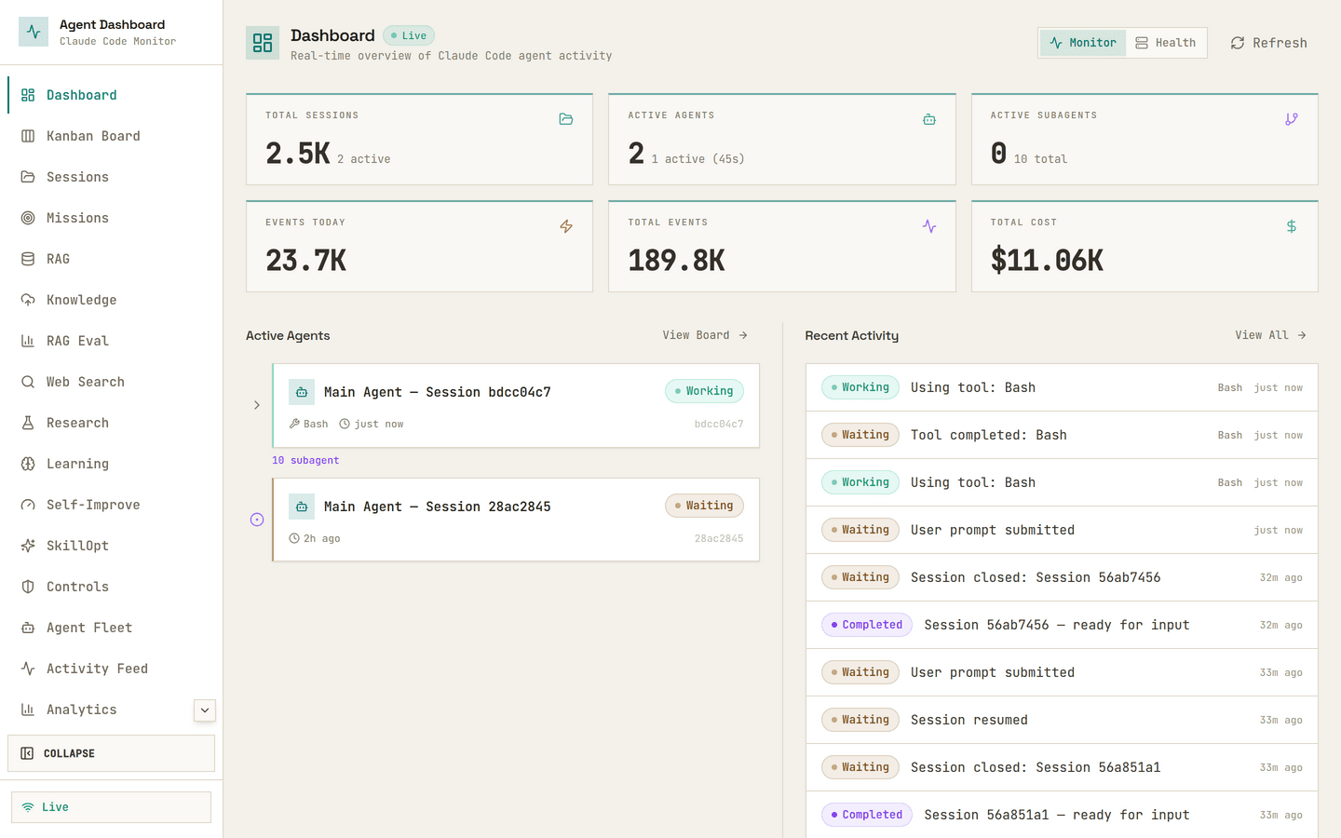Click the SkillOpt sparkle sidebar icon

(x=28, y=546)
